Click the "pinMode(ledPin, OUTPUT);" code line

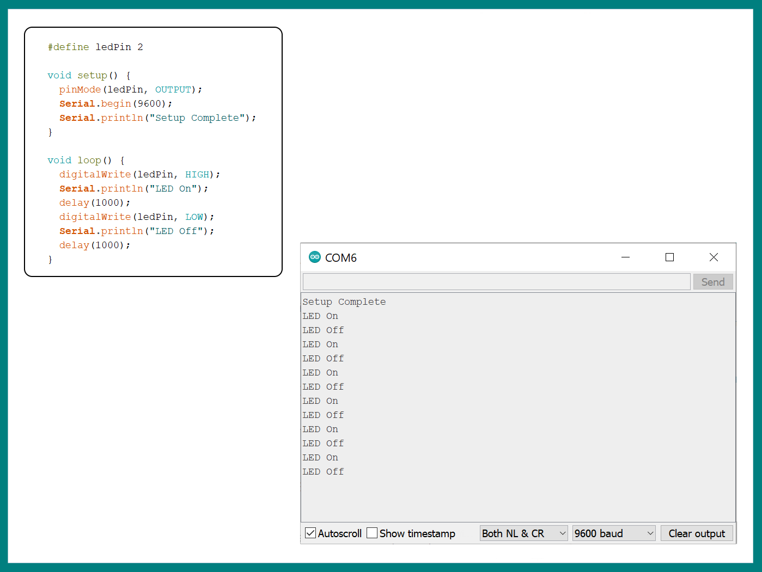131,90
